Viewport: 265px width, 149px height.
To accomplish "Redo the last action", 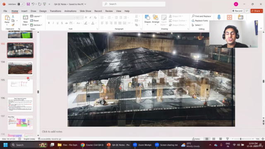I will pos(40,4).
